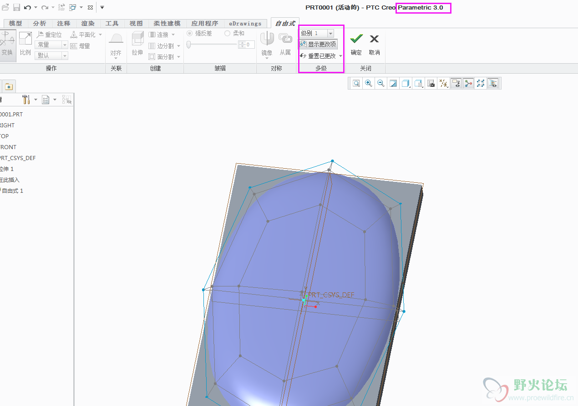The image size is (578, 406).
Task: Switch to the eDrawings tab
Action: coord(245,23)
